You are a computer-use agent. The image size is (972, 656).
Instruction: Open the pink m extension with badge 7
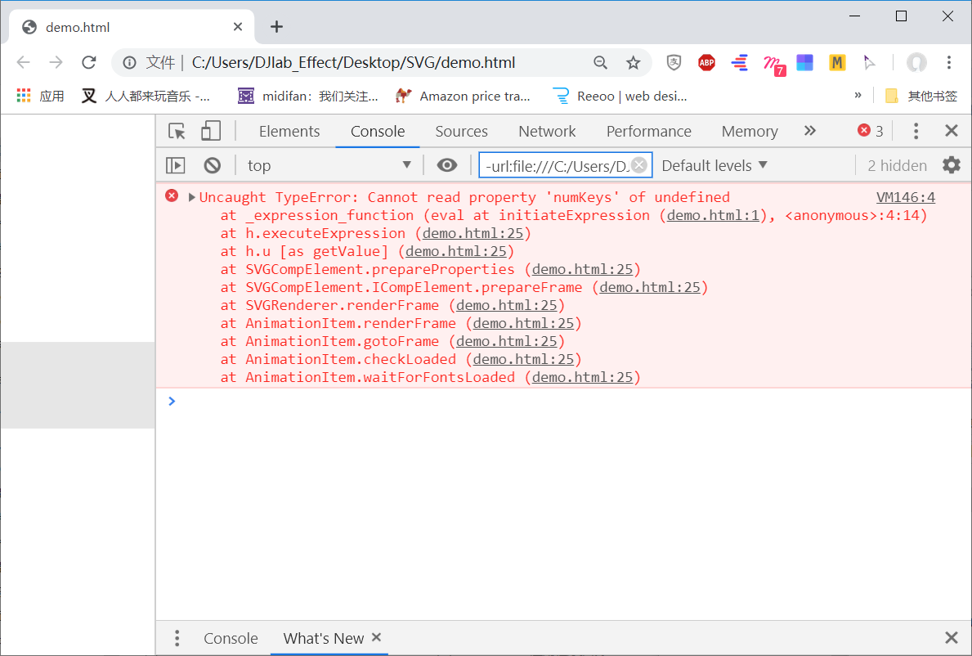coord(773,65)
